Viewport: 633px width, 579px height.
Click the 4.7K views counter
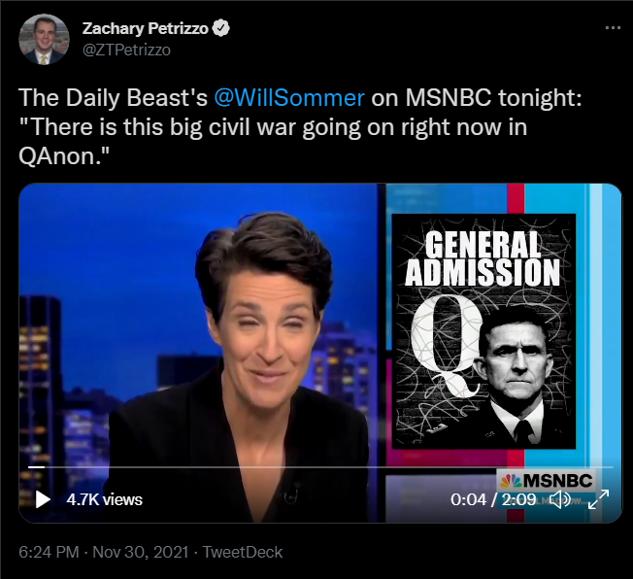tap(104, 499)
